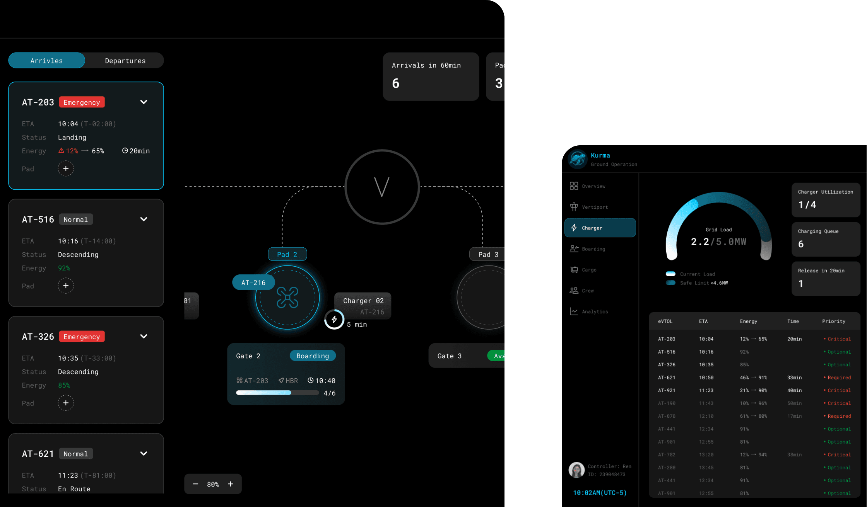867x507 pixels.
Task: Select the Crew people icon
Action: point(574,290)
